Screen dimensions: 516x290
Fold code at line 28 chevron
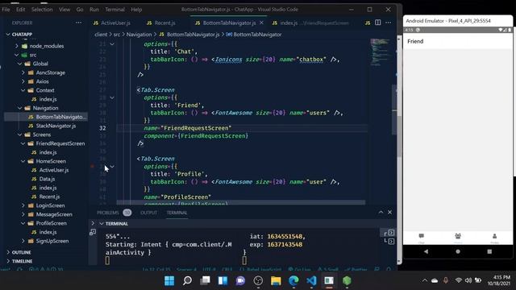112,97
